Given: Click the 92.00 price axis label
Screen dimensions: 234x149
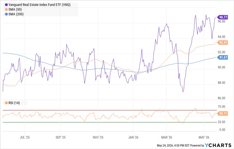Looking at the screenshot, I should pos(221,52).
